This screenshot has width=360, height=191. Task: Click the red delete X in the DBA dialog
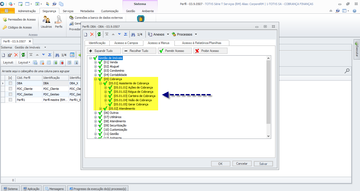coord(92,35)
